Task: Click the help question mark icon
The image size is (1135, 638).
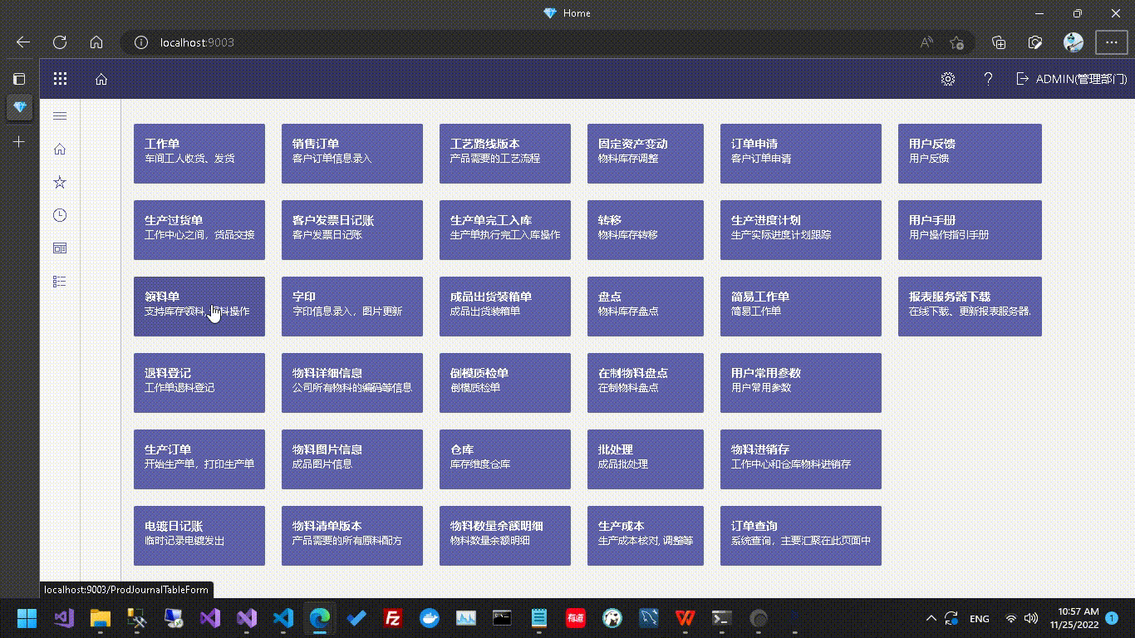Action: click(988, 79)
